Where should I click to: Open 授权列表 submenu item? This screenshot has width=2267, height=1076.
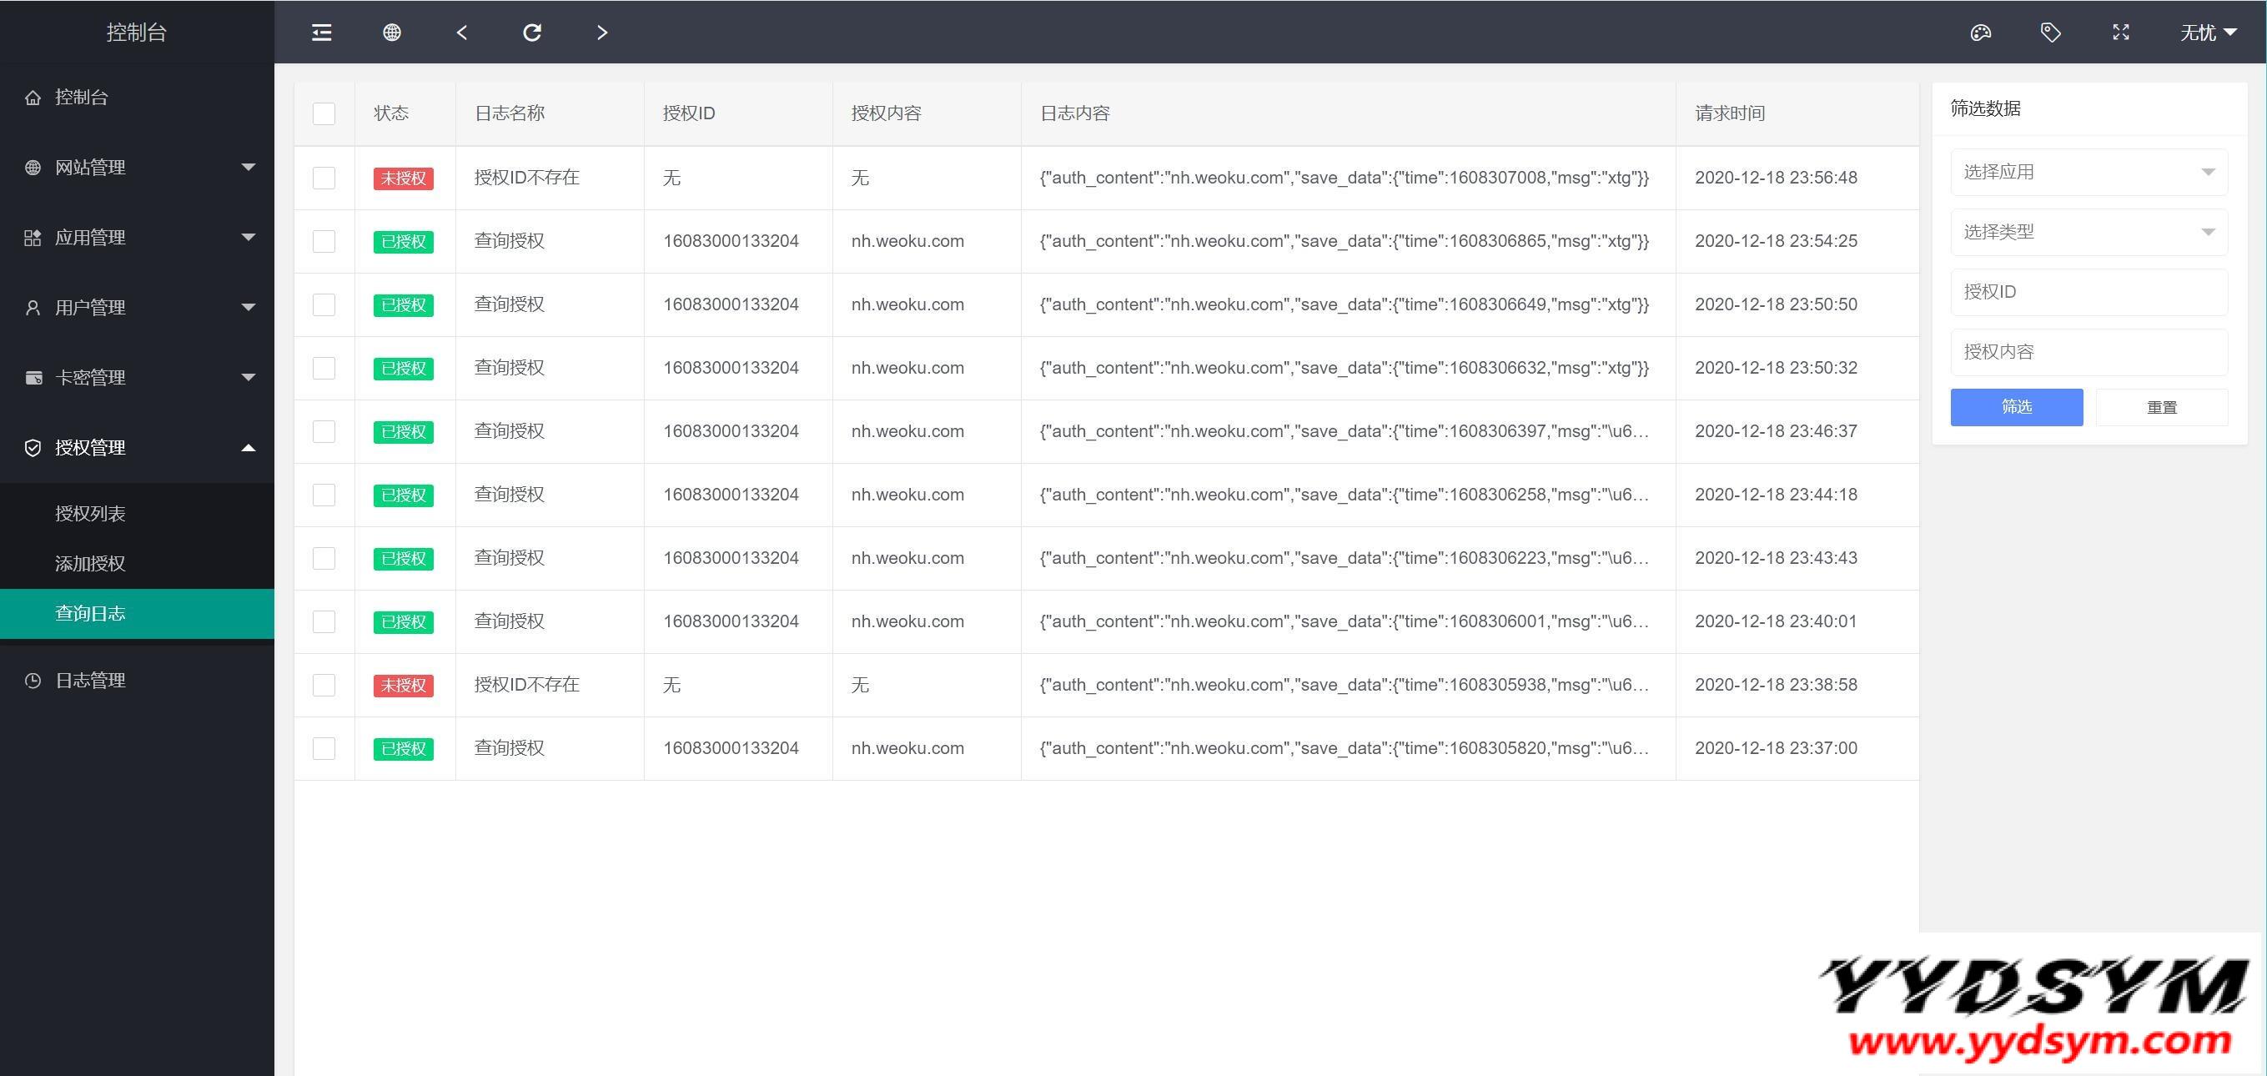[x=91, y=513]
